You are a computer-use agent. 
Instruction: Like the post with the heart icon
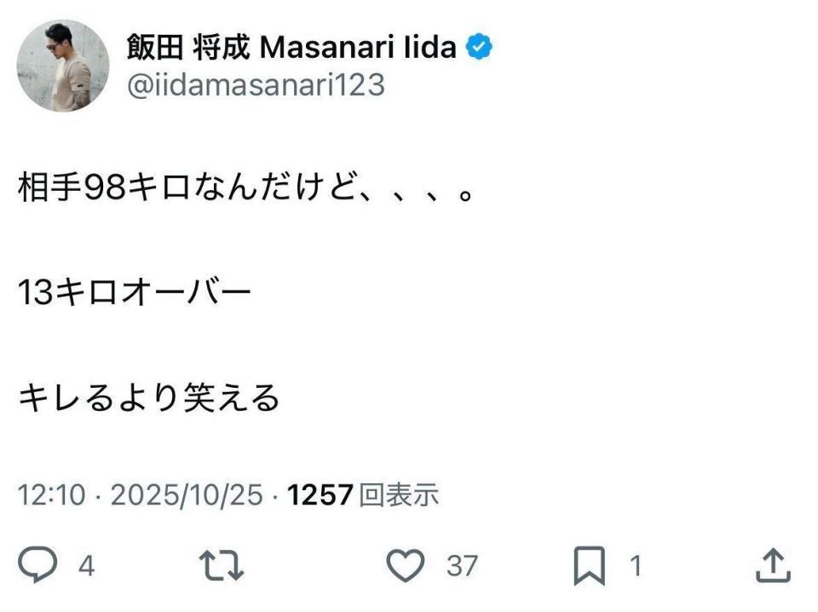pos(406,565)
